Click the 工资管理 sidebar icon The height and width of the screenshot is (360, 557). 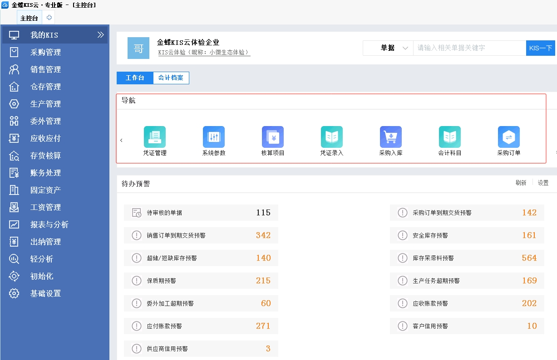pyautogui.click(x=15, y=207)
